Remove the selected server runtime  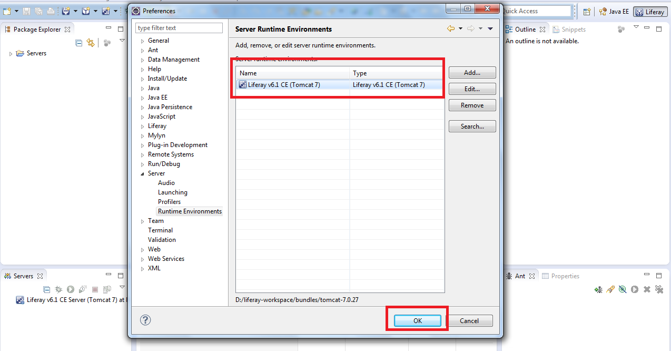click(471, 105)
